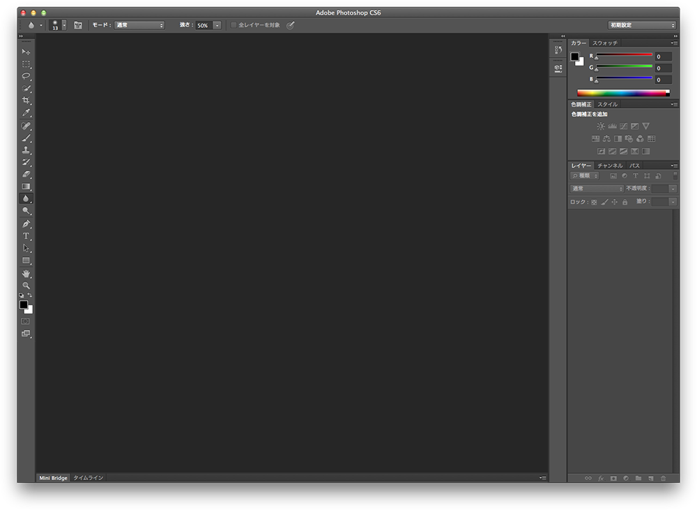Screen dimensions: 697x510
Task: Switch to the スタイル tab
Action: pos(607,105)
